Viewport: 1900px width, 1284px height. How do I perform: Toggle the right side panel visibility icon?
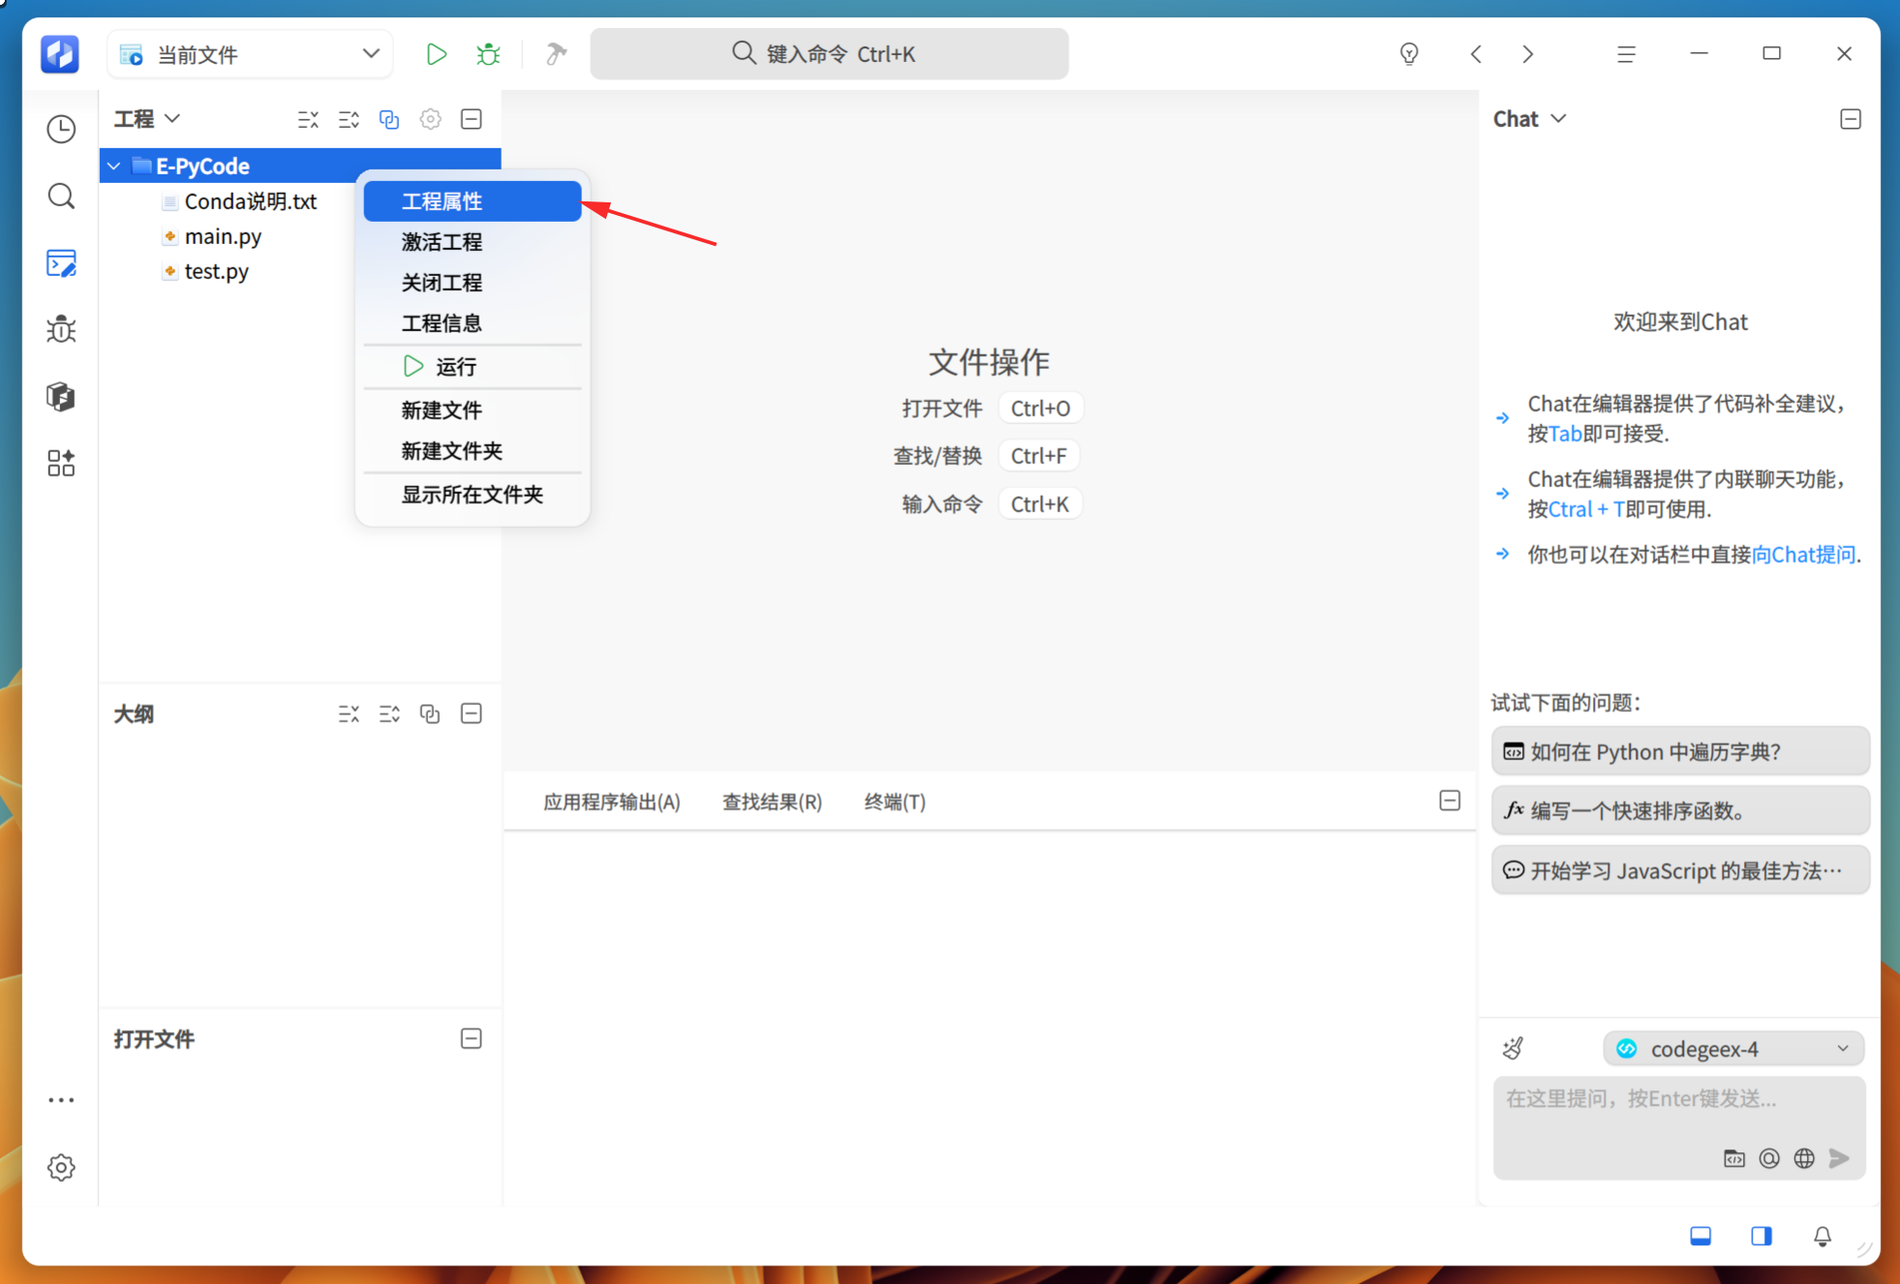tap(1761, 1237)
